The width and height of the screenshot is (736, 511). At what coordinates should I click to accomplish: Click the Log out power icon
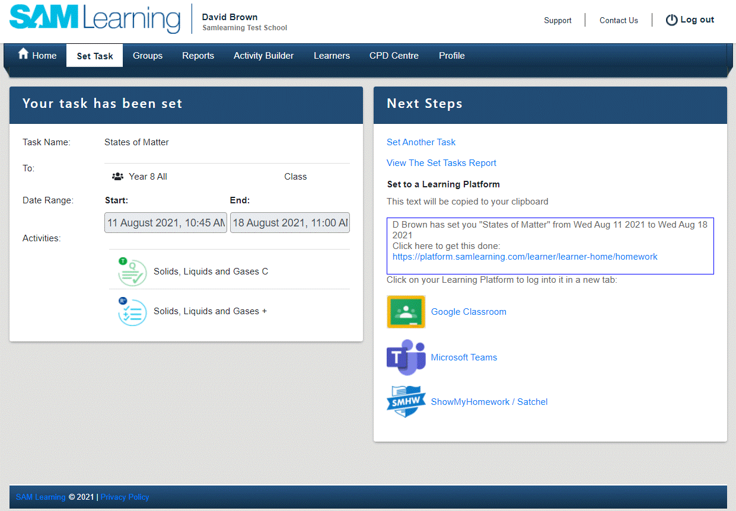click(671, 20)
